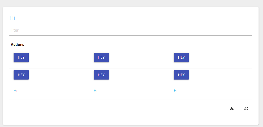Viewport: 263px width, 127px height.
Task: Click the Hi card title
Action: pyautogui.click(x=12, y=18)
